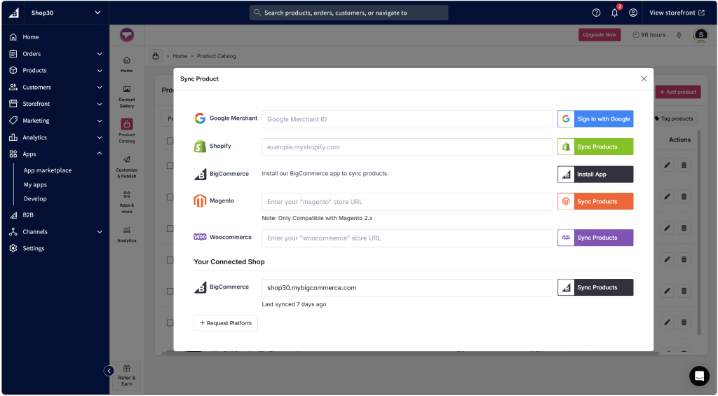
Task: Open notifications bell with red badge
Action: (x=614, y=13)
